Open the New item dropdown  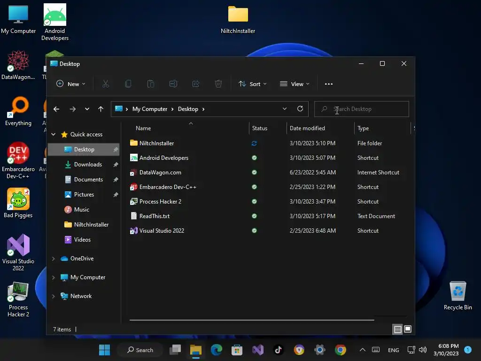click(71, 84)
